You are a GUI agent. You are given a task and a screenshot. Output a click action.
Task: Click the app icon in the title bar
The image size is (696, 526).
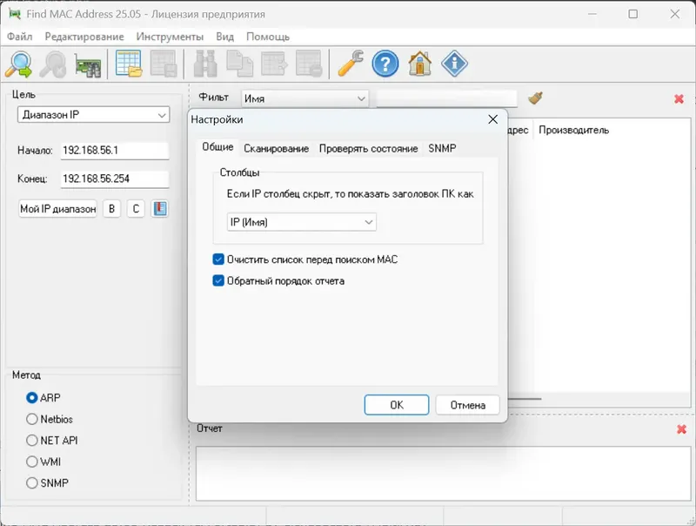(15, 14)
